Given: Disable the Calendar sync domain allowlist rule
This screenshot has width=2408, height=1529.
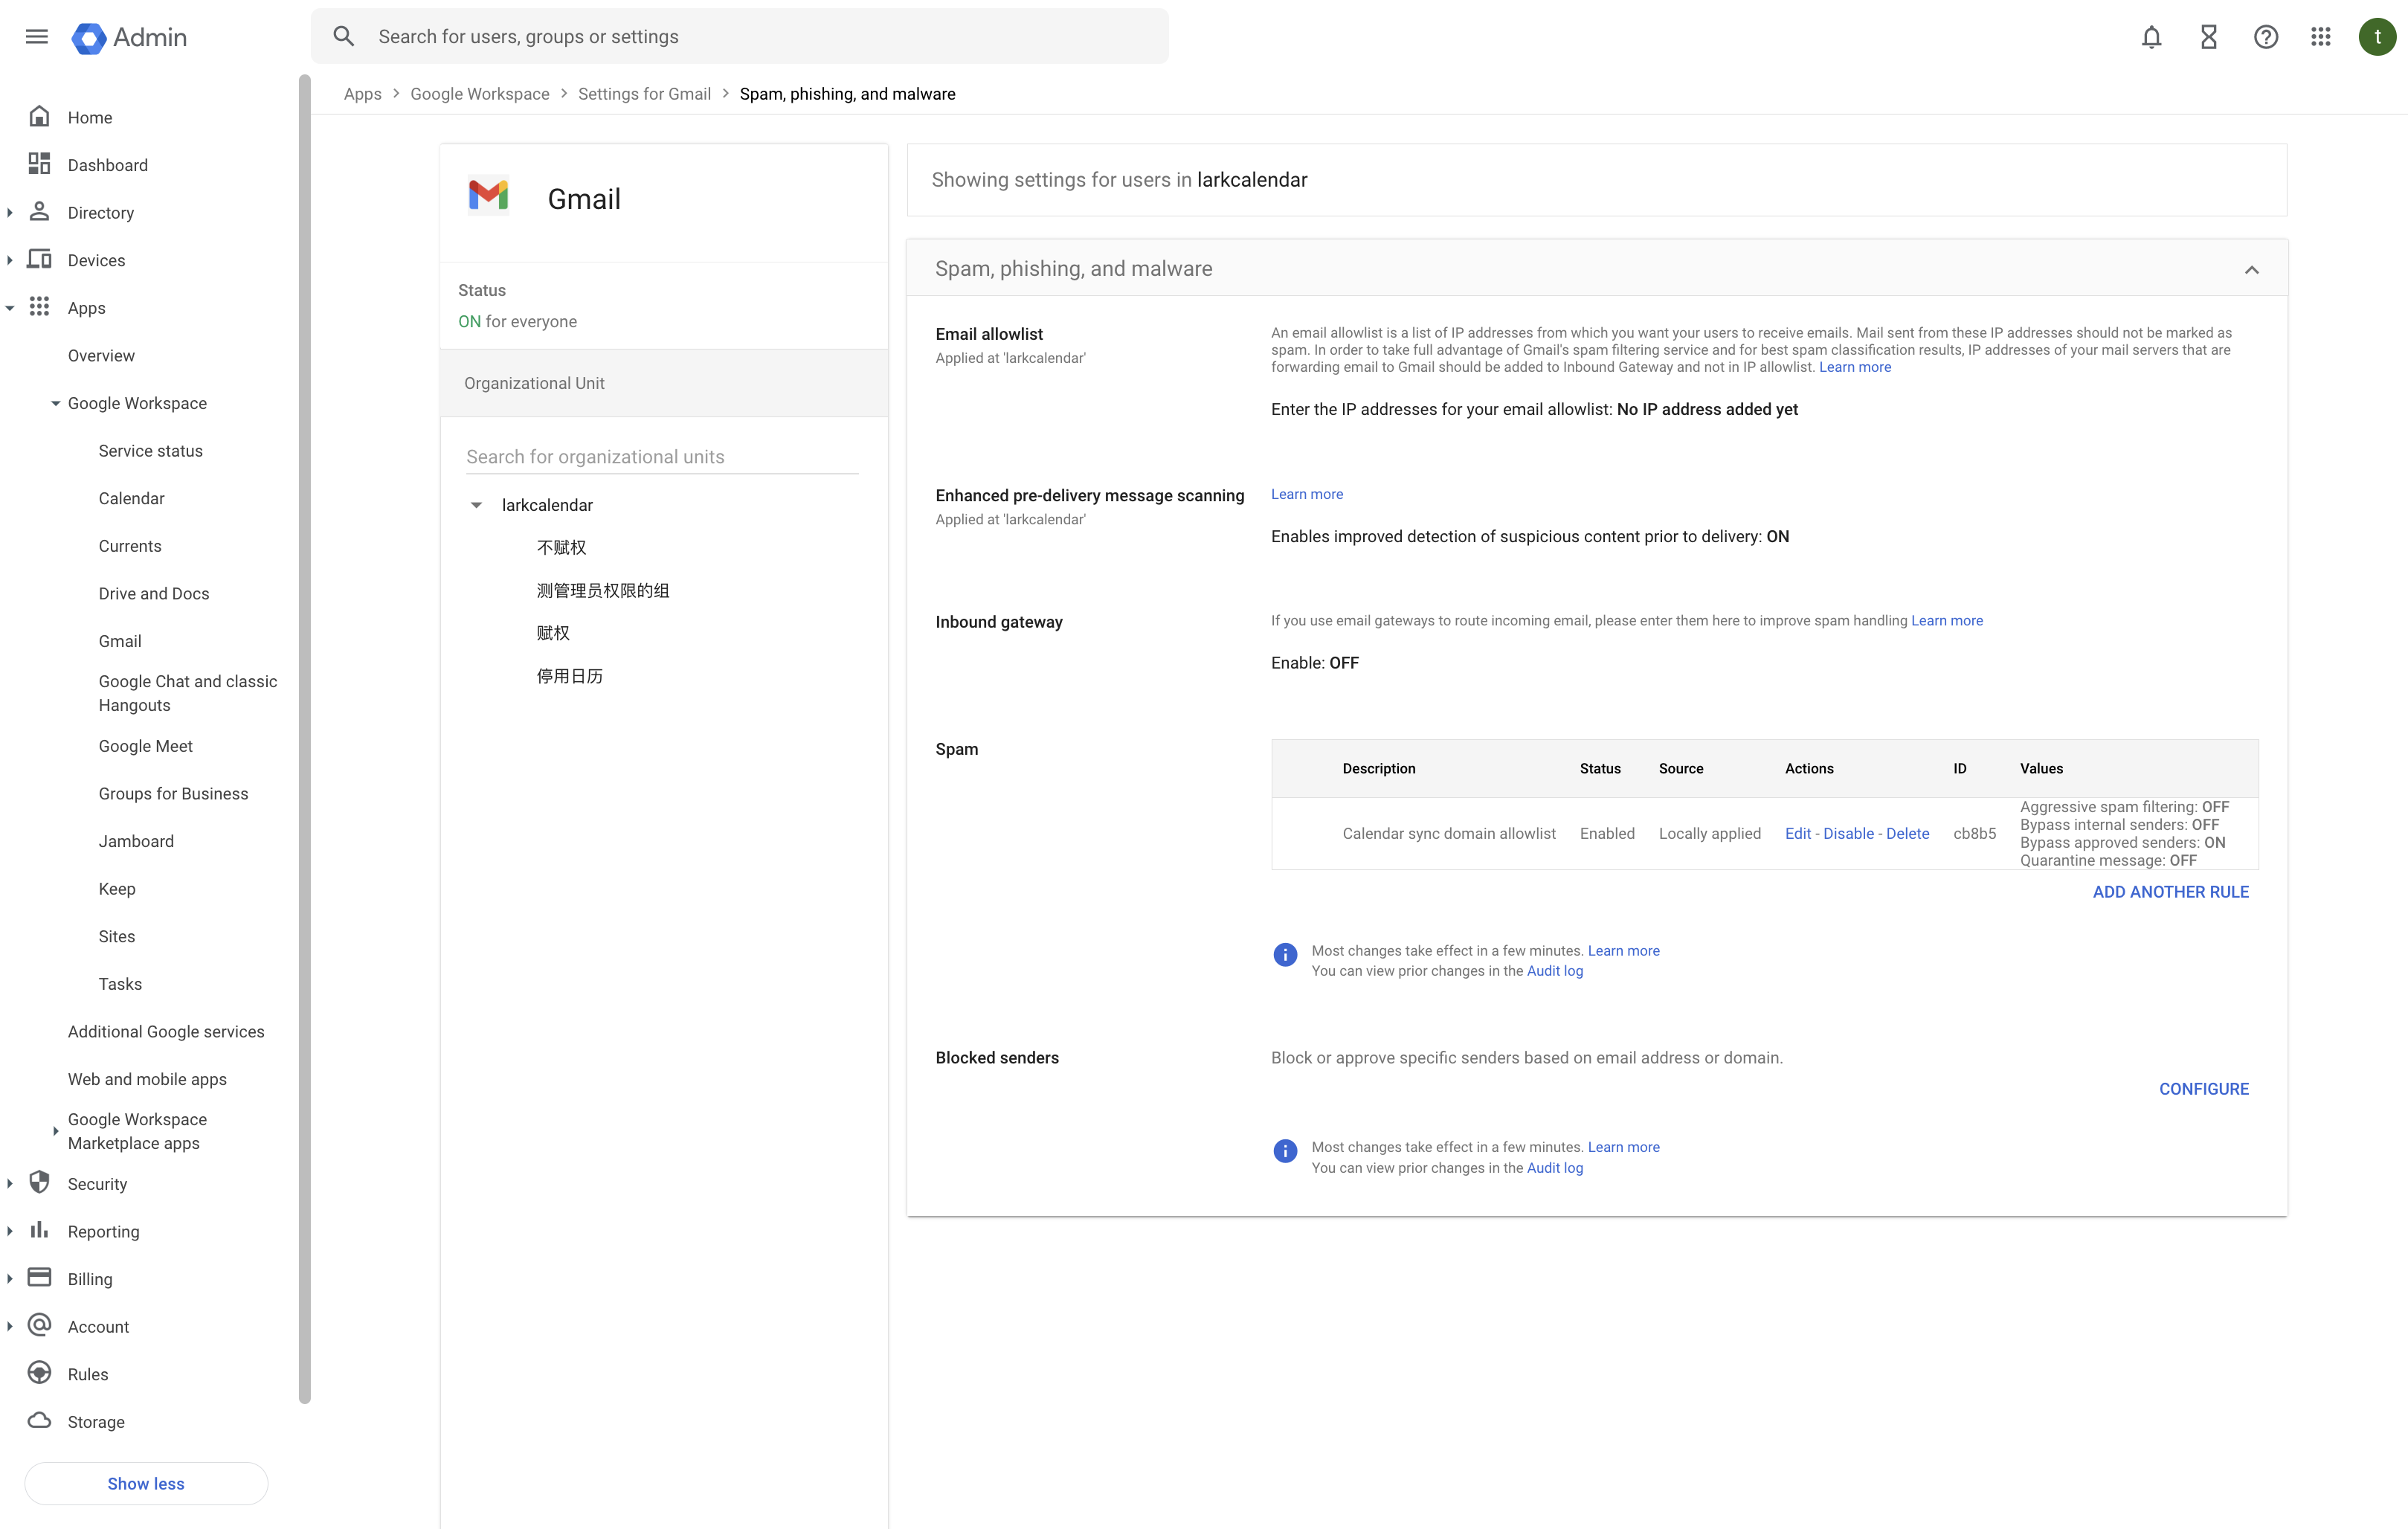Looking at the screenshot, I should [1848, 833].
